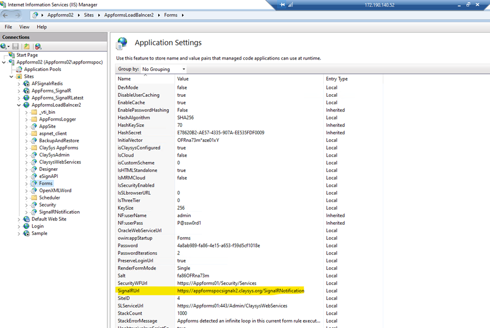Open the File menu
This screenshot has height=328, width=490.
8,27
